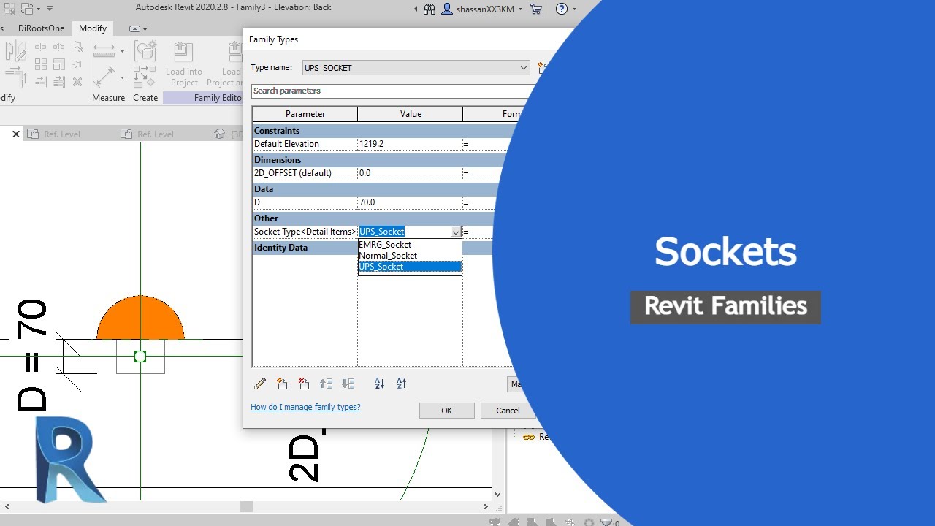Click the horizontal scrollbar of the drawing view
Viewport: 935px width, 526px height.
point(247,506)
